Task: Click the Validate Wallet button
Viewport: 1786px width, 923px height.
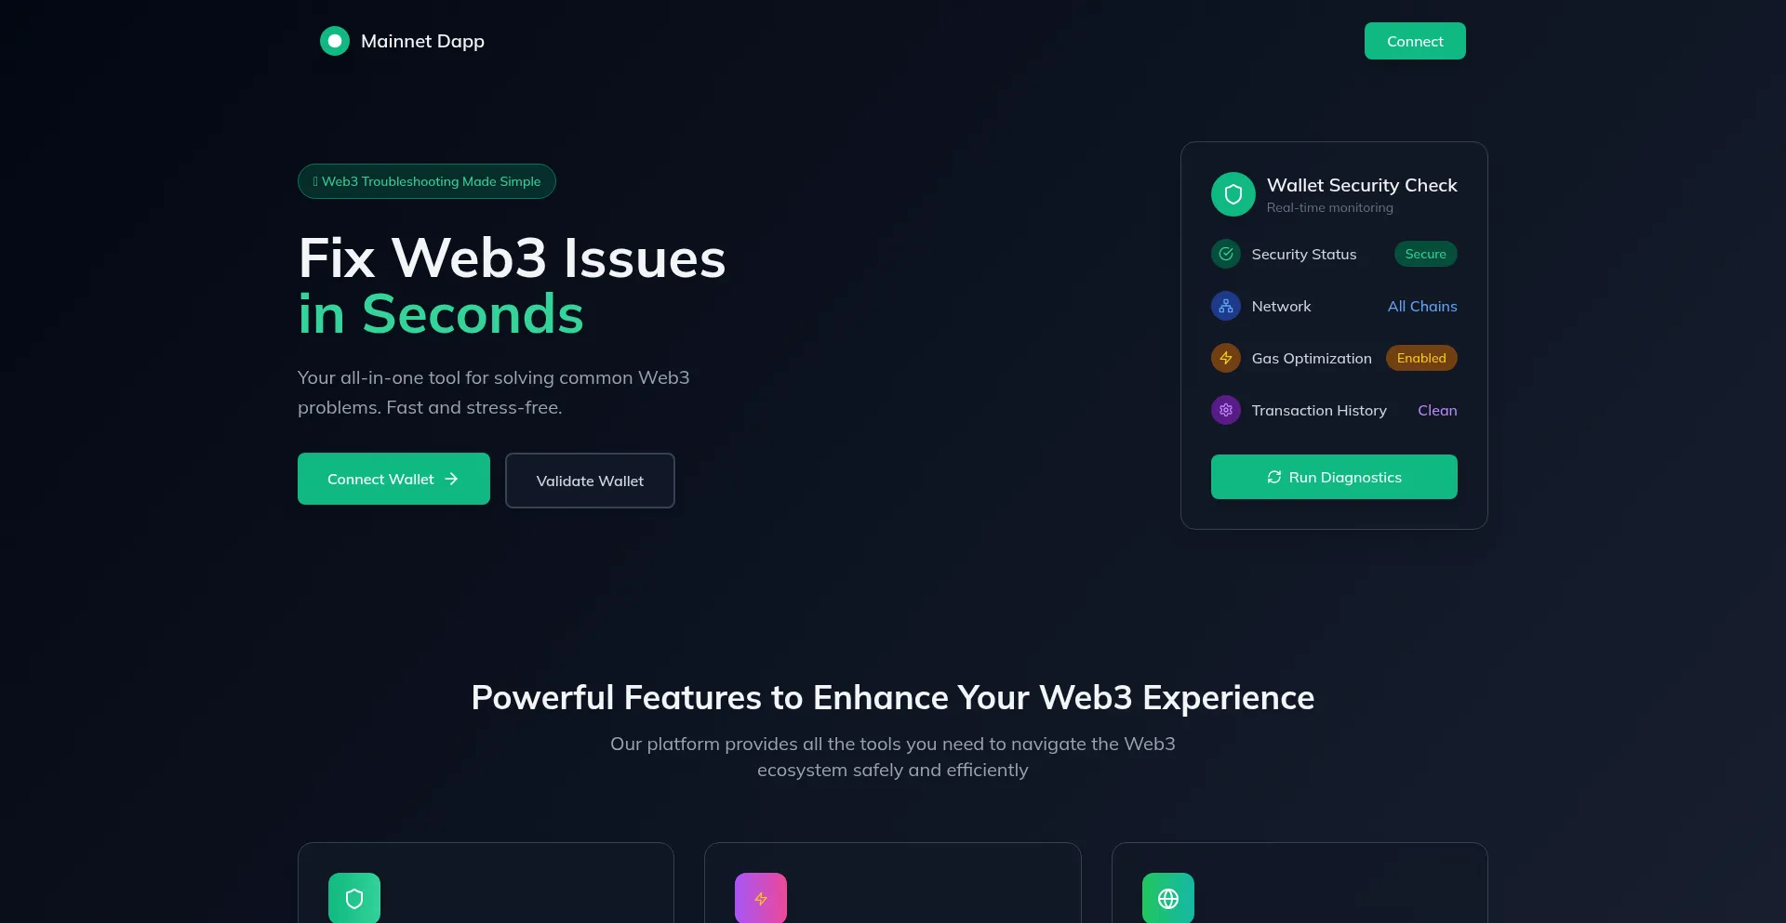Action: (590, 481)
